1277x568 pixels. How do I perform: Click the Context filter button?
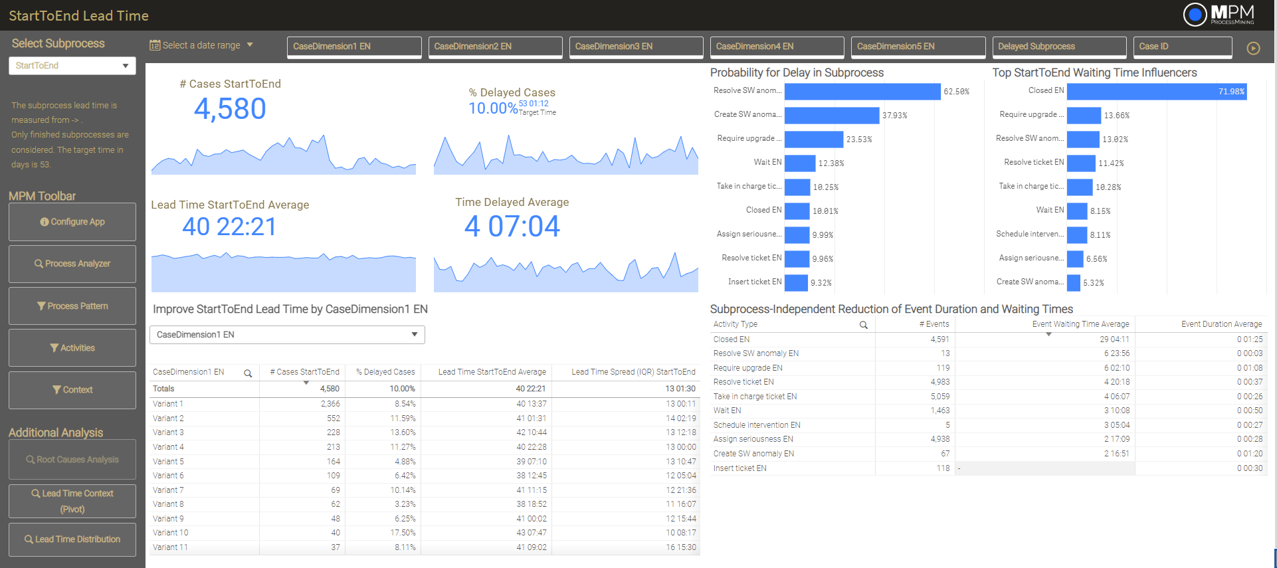pos(72,390)
